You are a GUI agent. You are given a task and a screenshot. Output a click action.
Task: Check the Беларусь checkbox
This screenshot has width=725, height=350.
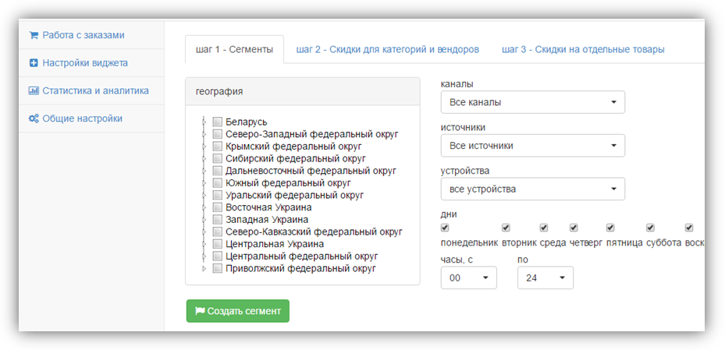(x=217, y=122)
